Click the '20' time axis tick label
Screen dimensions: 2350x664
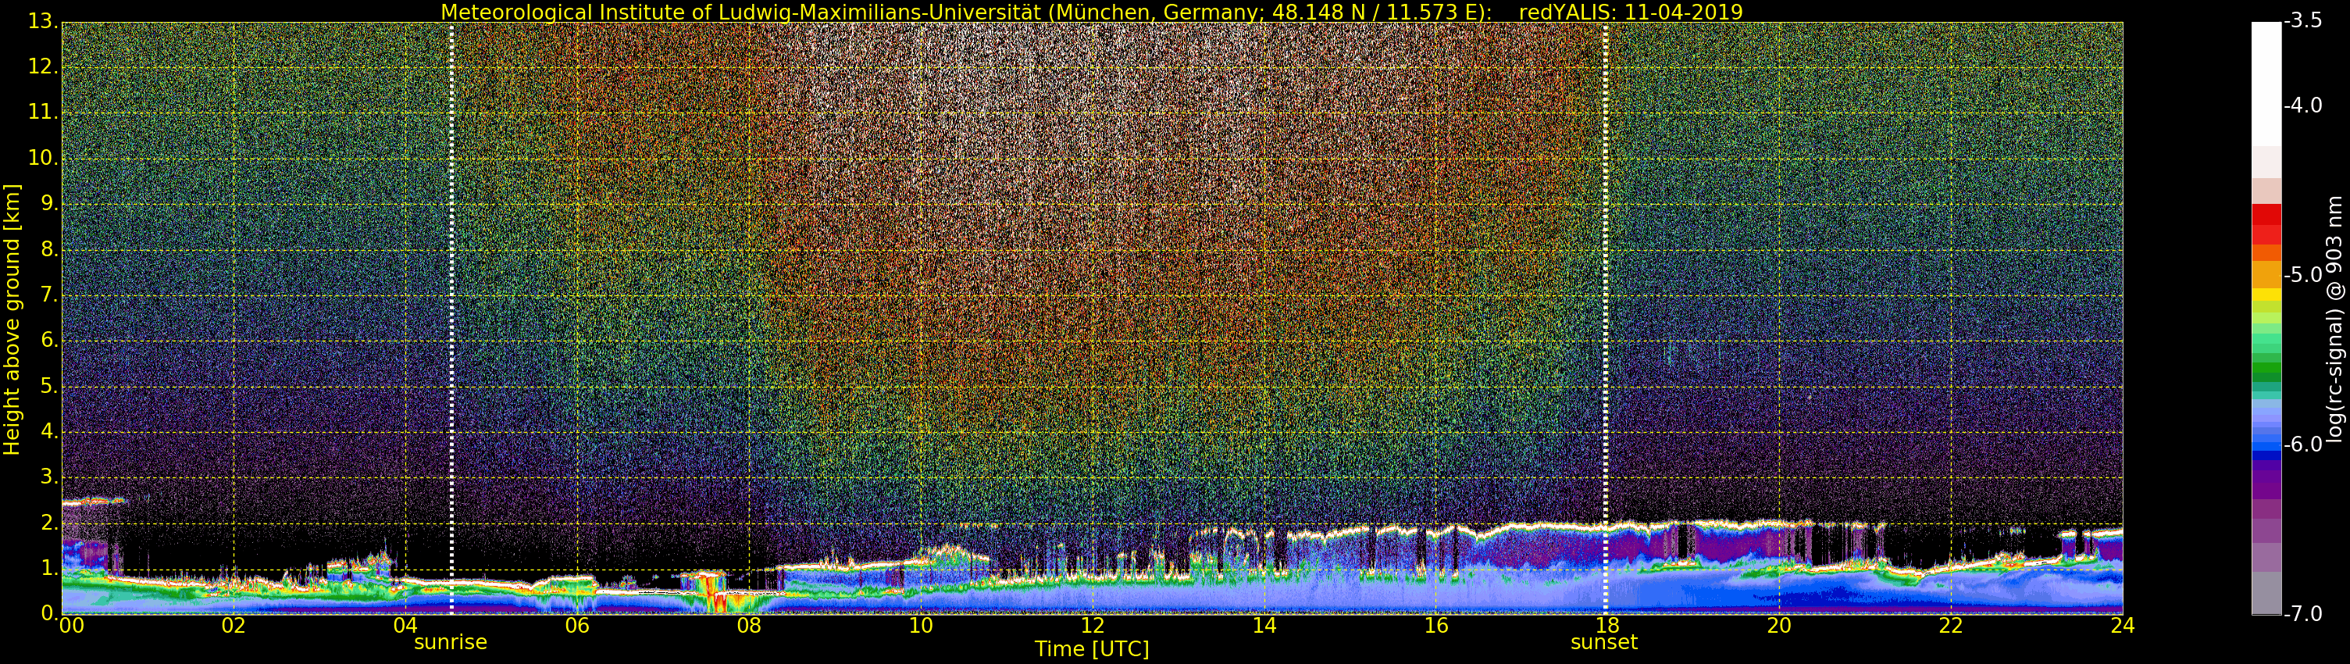pyautogui.click(x=1779, y=626)
